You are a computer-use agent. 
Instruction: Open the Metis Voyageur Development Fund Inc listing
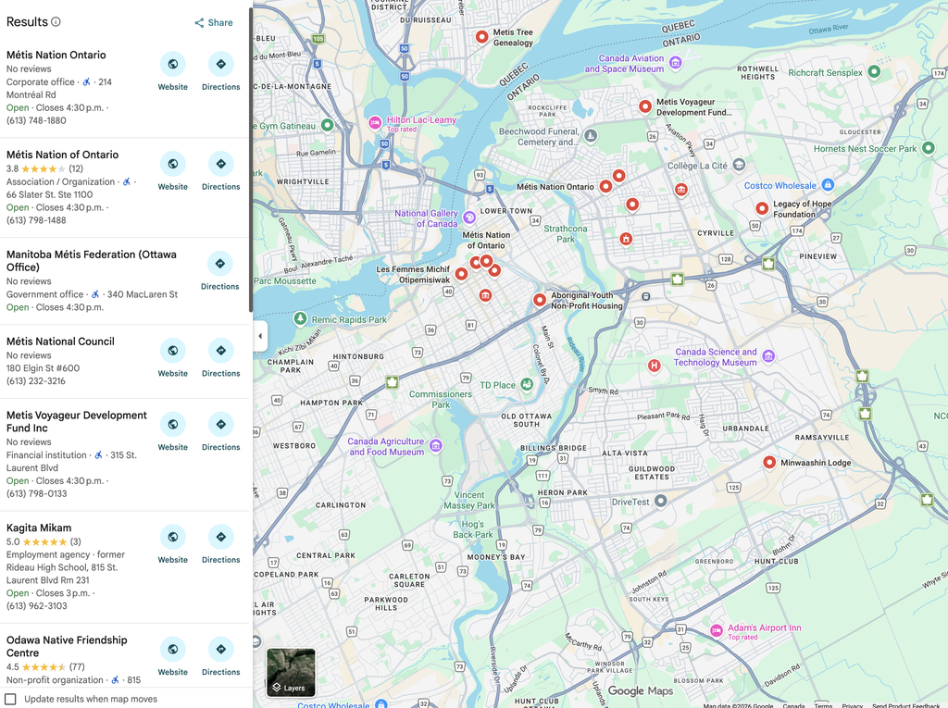(77, 421)
